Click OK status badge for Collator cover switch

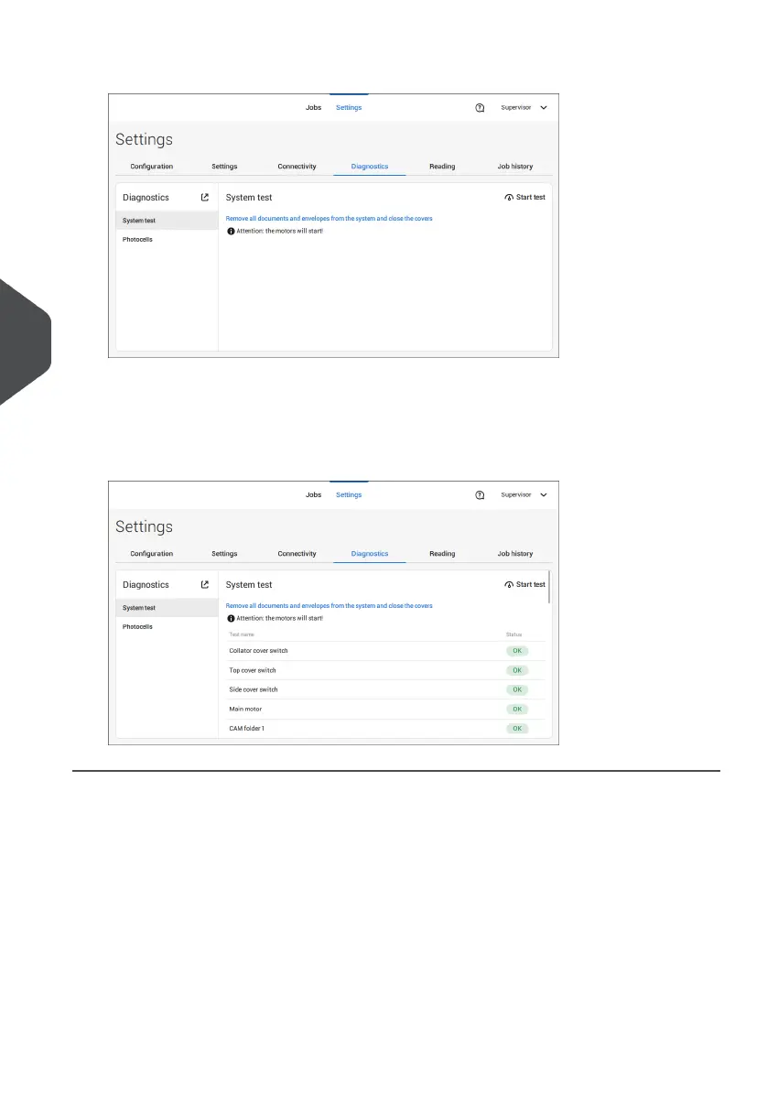(x=517, y=651)
